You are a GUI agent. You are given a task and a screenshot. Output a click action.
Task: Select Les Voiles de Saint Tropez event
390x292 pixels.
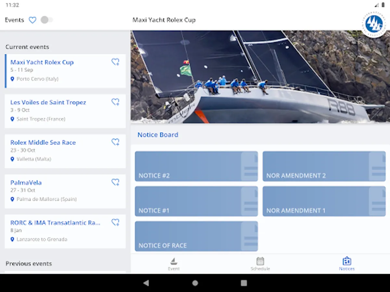(x=65, y=111)
